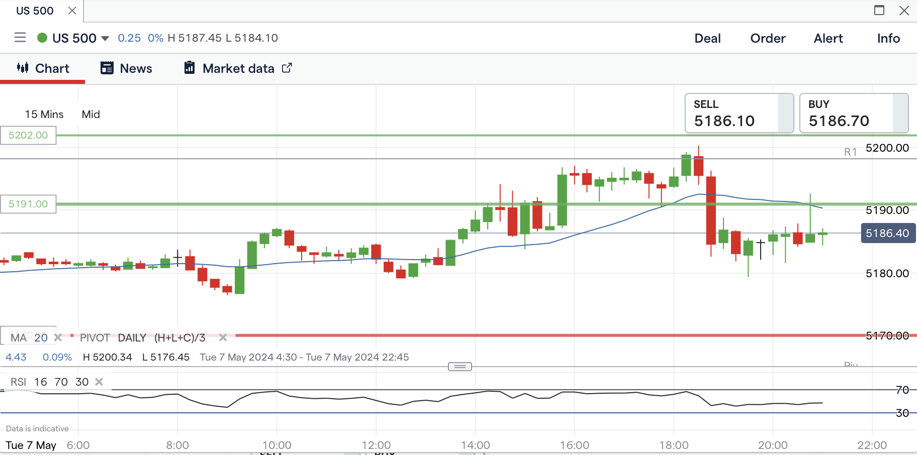Viewport: 917px width, 455px height.
Task: Remove the PIVOT DAILY indicator
Action: 223,337
